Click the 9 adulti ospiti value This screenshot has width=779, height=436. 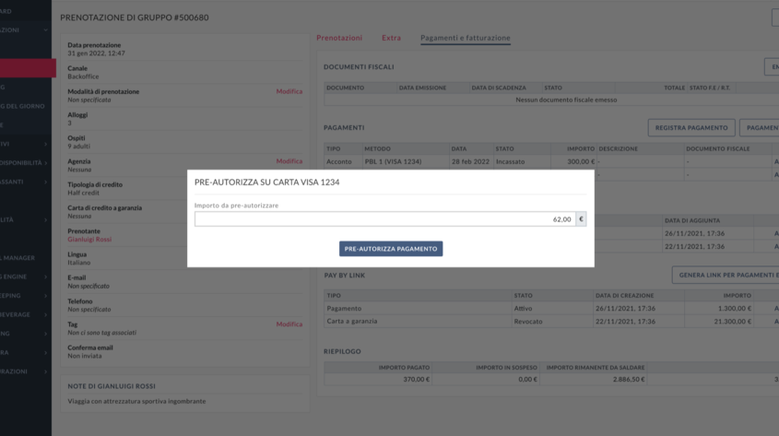(x=78, y=147)
